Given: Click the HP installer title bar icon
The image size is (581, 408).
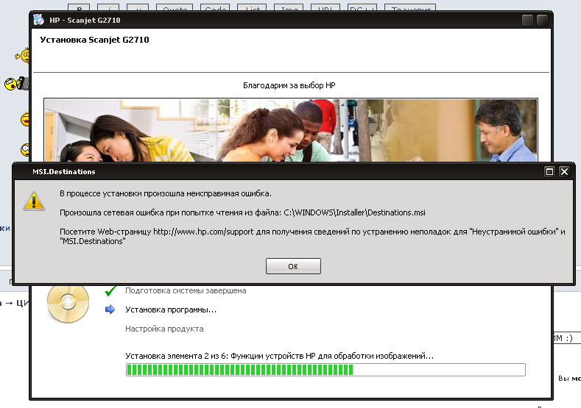Looking at the screenshot, I should (x=38, y=20).
